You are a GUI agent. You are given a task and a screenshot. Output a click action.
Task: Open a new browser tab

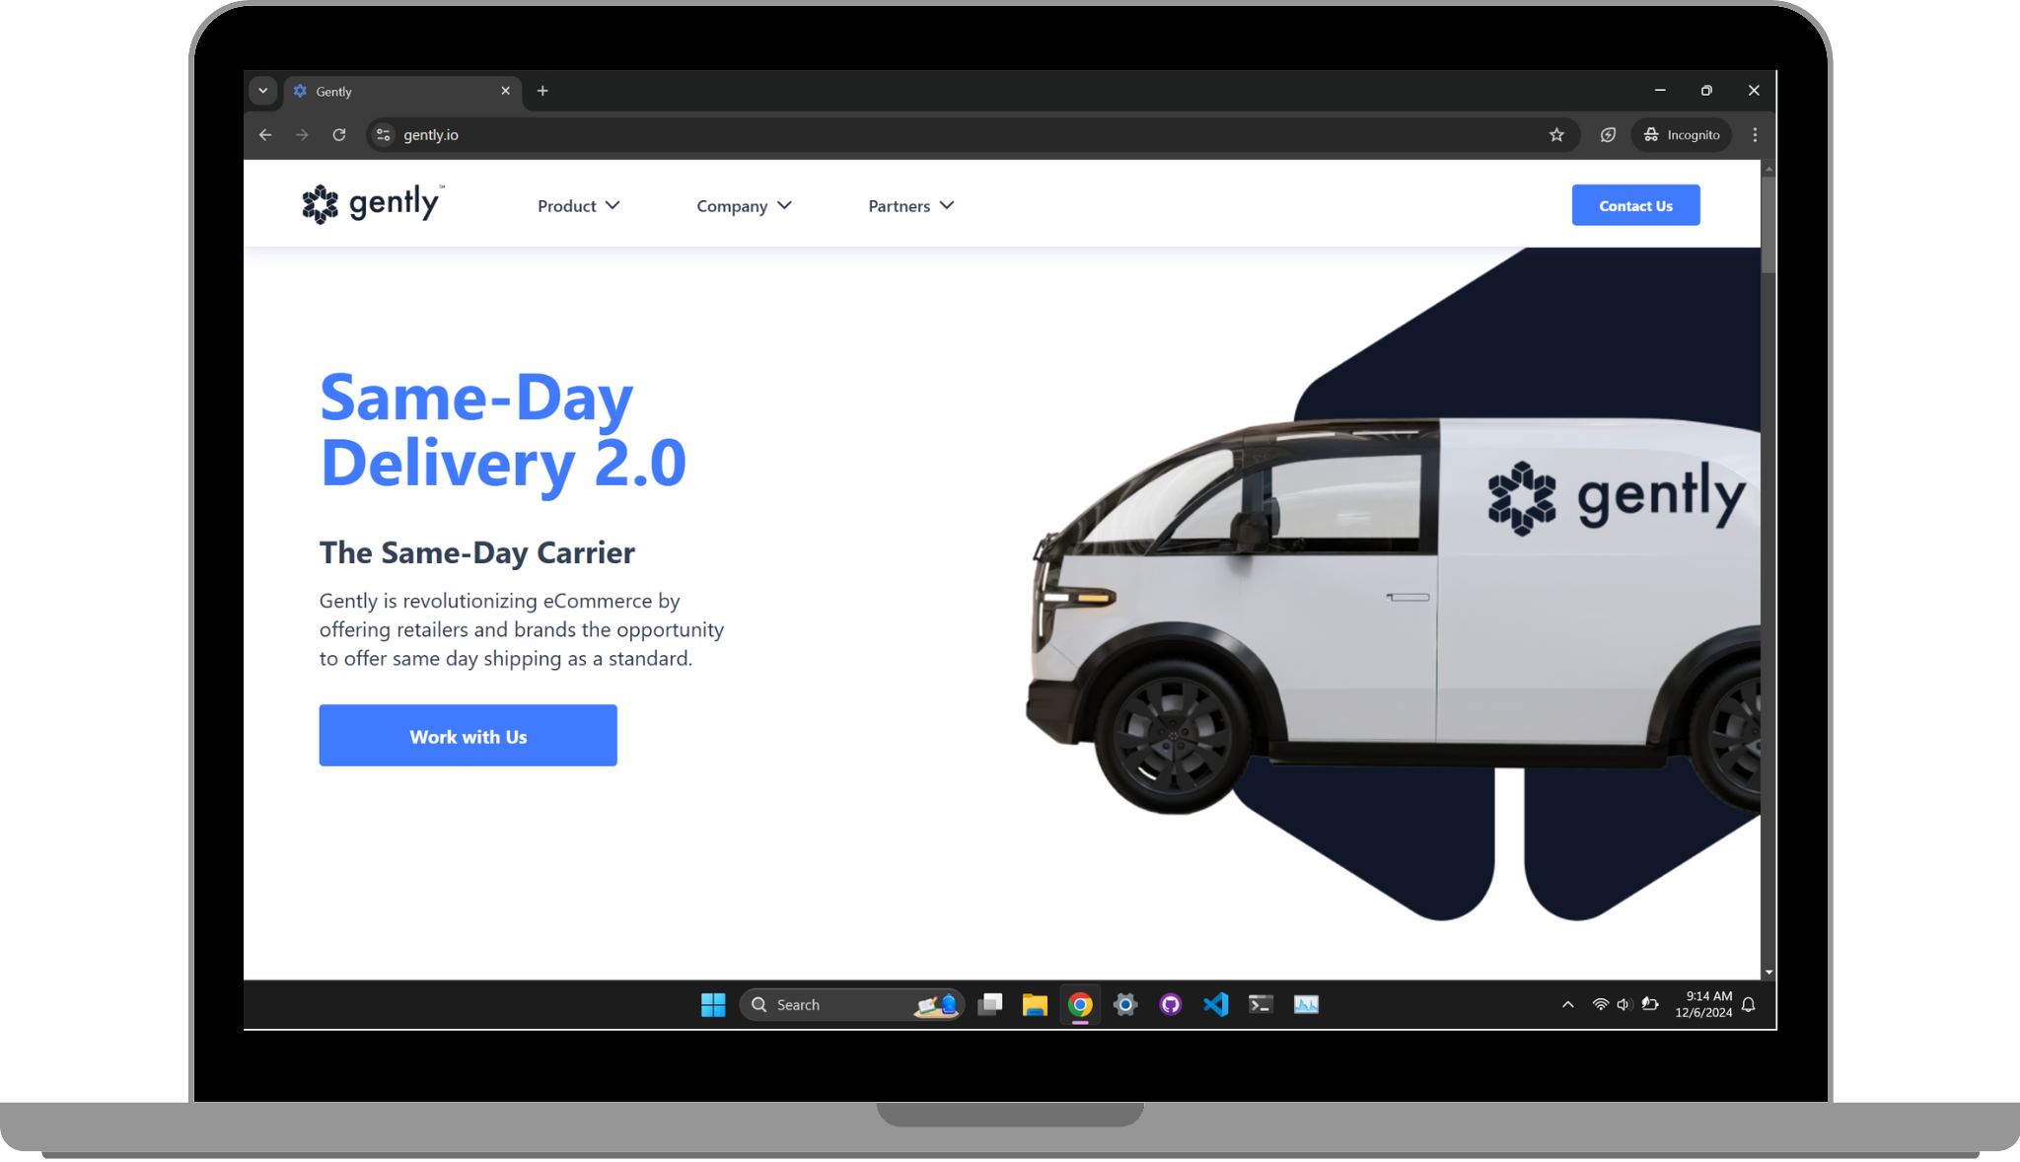(x=542, y=91)
